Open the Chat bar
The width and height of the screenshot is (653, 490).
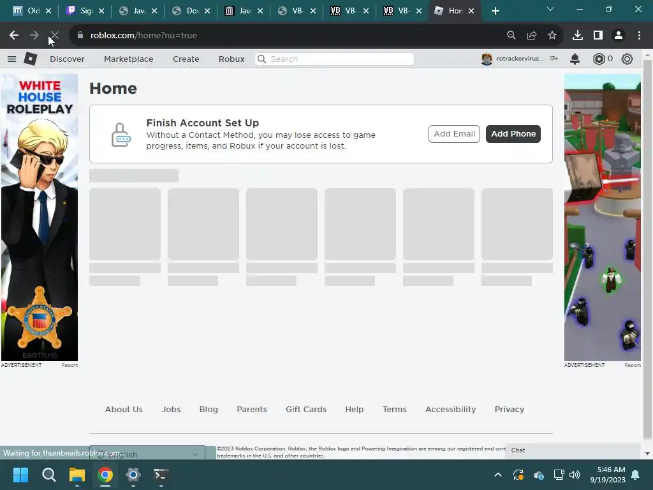pyautogui.click(x=573, y=450)
